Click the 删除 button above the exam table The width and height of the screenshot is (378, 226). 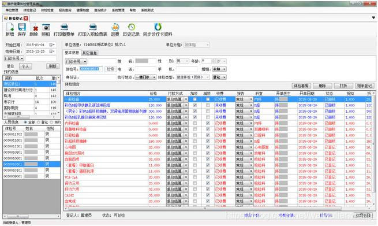323,86
